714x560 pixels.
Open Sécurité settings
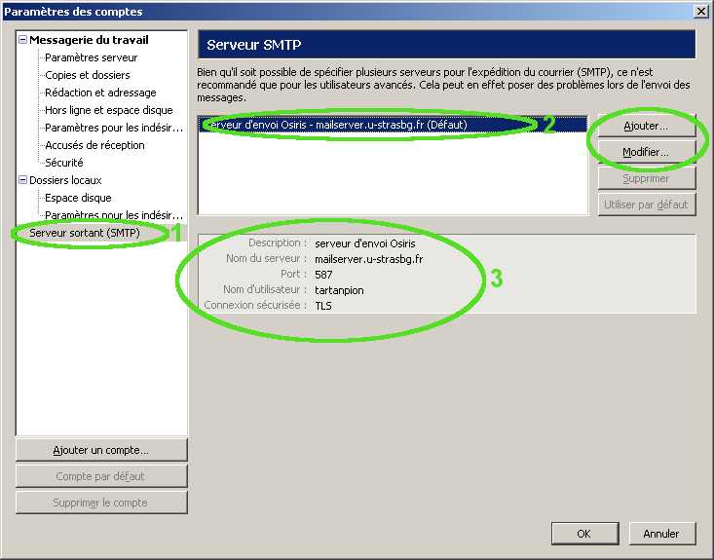pyautogui.click(x=64, y=163)
